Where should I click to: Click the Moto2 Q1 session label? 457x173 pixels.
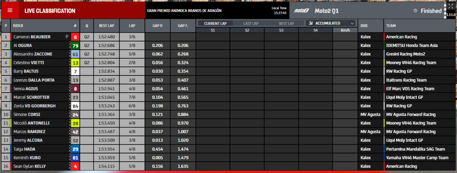pos(326,11)
